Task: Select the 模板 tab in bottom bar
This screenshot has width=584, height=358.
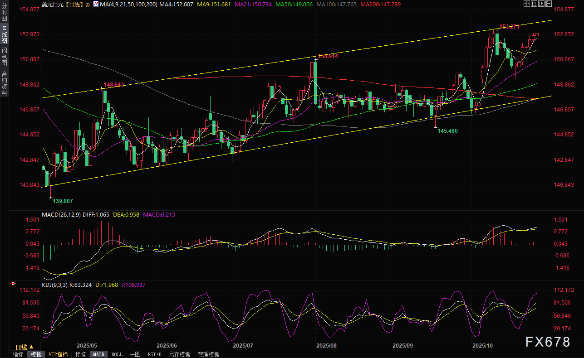Action: [x=36, y=354]
